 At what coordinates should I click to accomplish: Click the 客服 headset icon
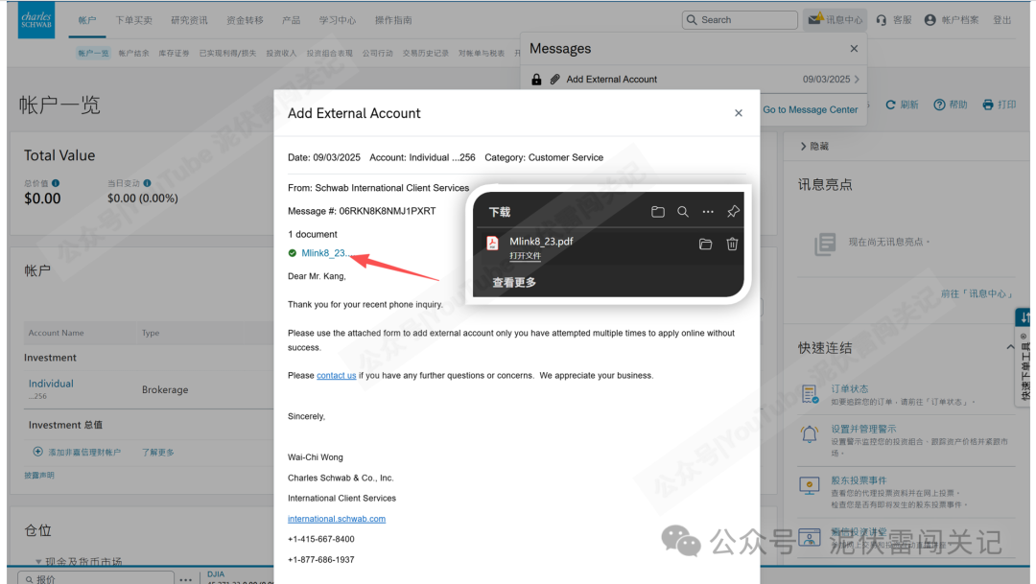882,20
